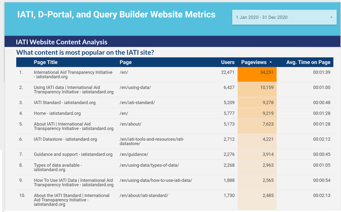Click pageviews value 2,485
This screenshot has height=212, width=341.
268,195
